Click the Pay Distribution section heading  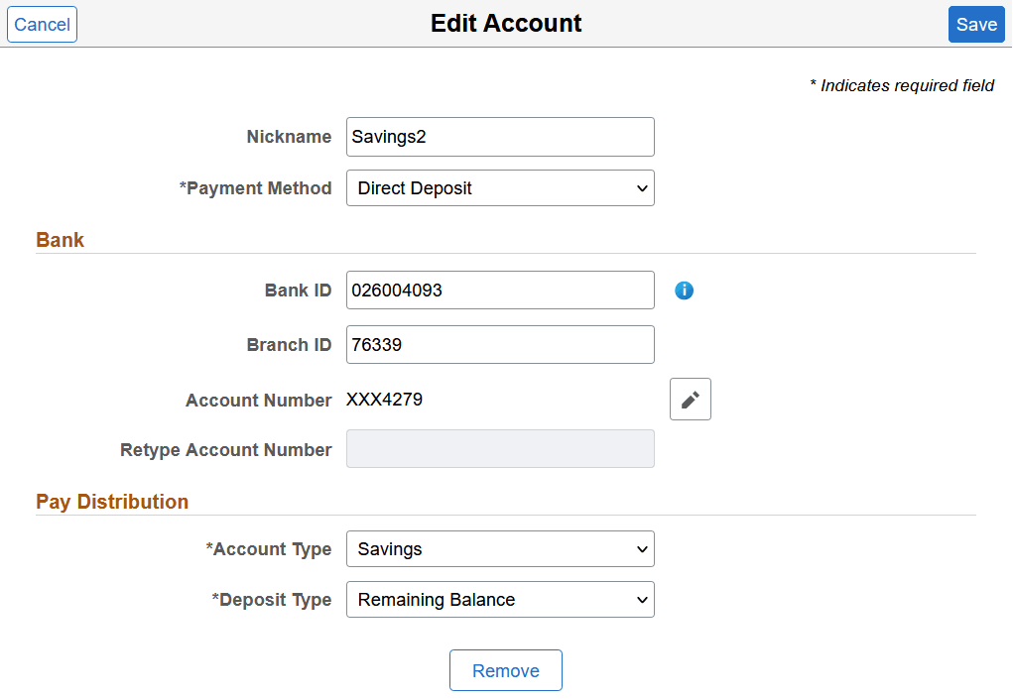[x=111, y=501]
